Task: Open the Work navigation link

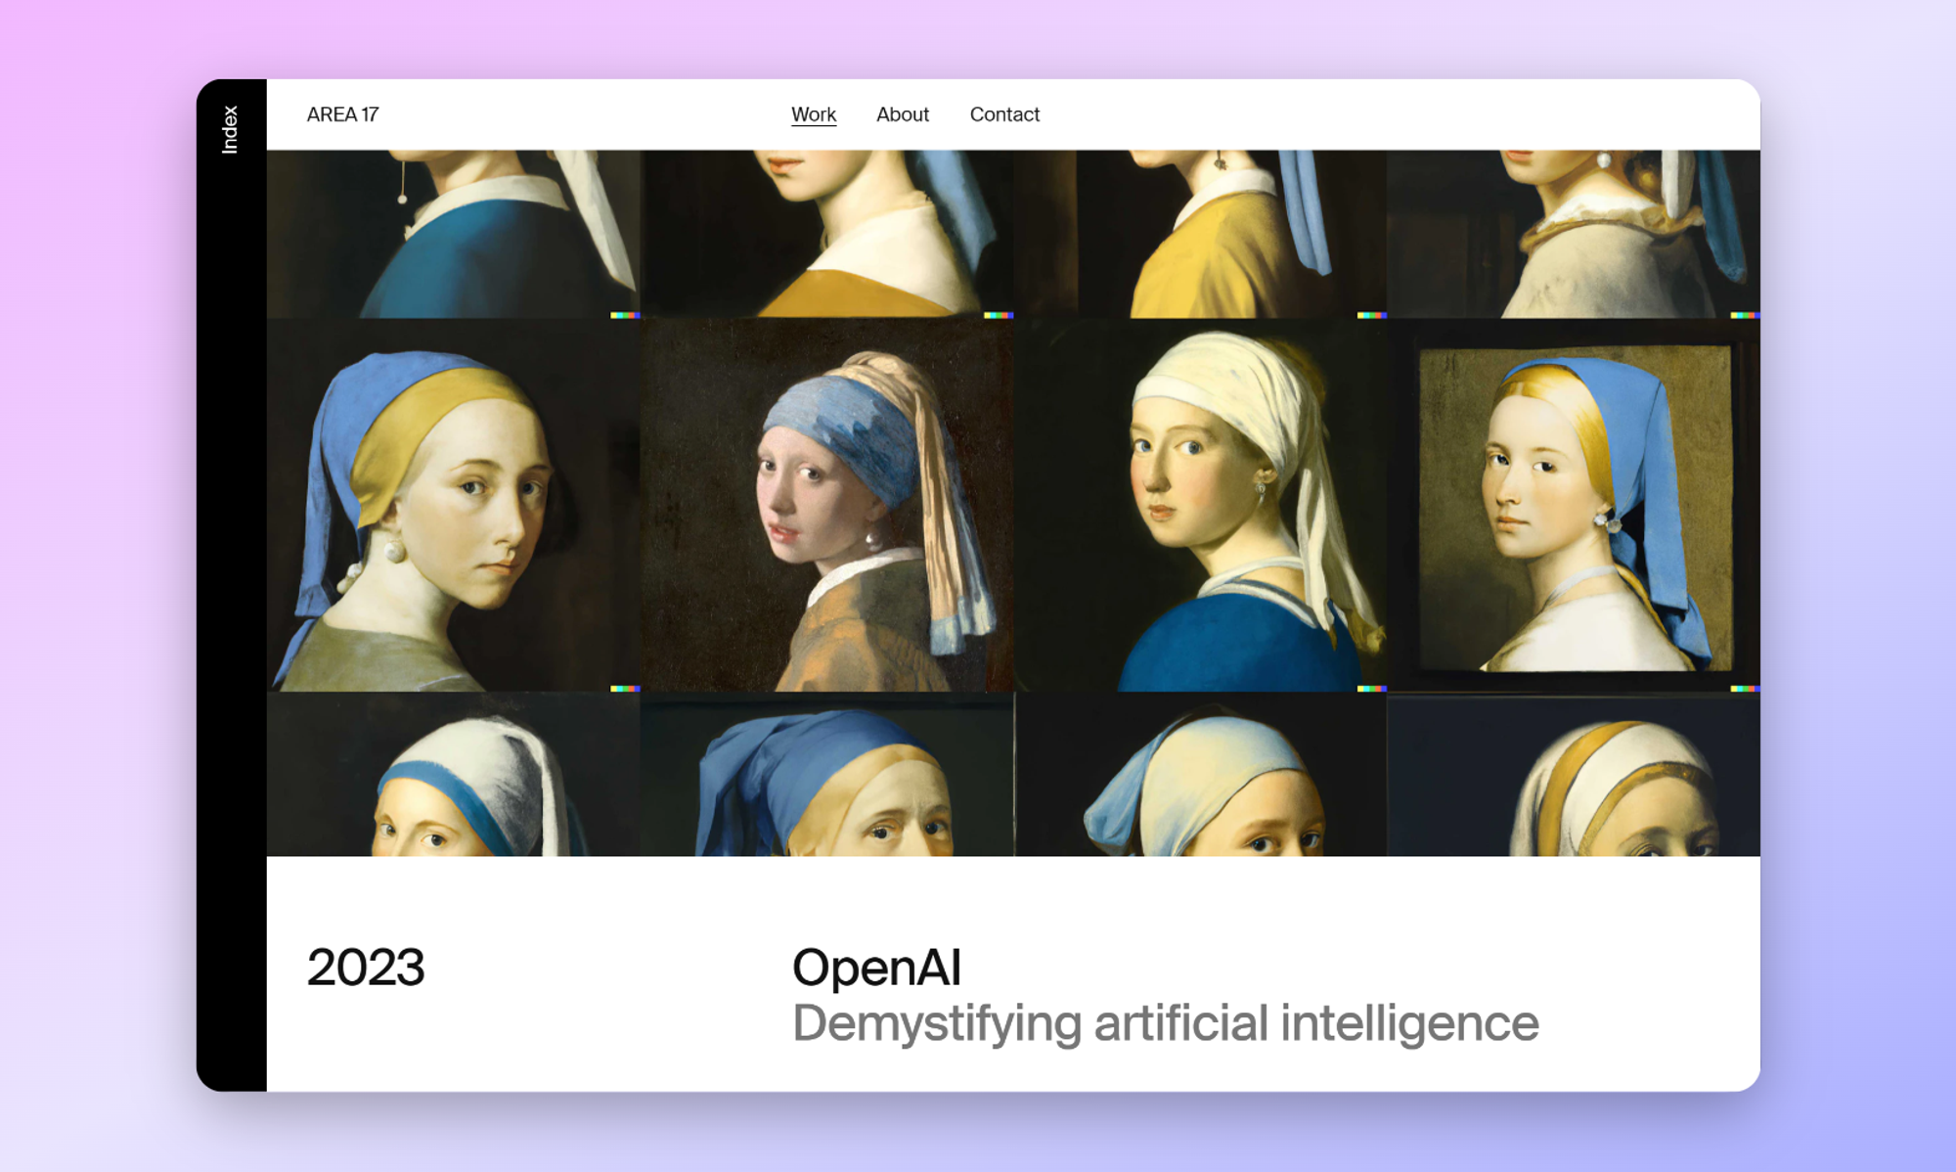Action: coord(814,114)
